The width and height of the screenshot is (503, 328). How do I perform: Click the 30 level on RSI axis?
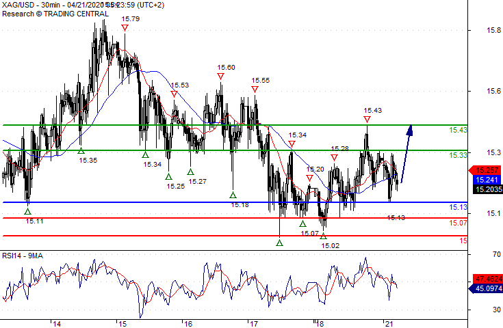point(497,310)
